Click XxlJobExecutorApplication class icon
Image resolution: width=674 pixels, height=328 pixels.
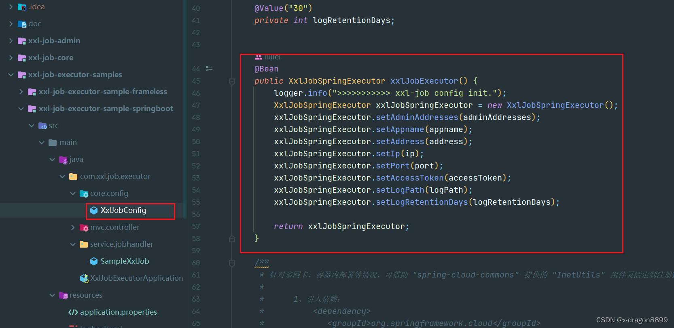pos(84,278)
